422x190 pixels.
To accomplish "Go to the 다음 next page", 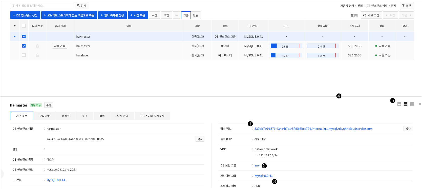I will pyautogui.click(x=406, y=15).
